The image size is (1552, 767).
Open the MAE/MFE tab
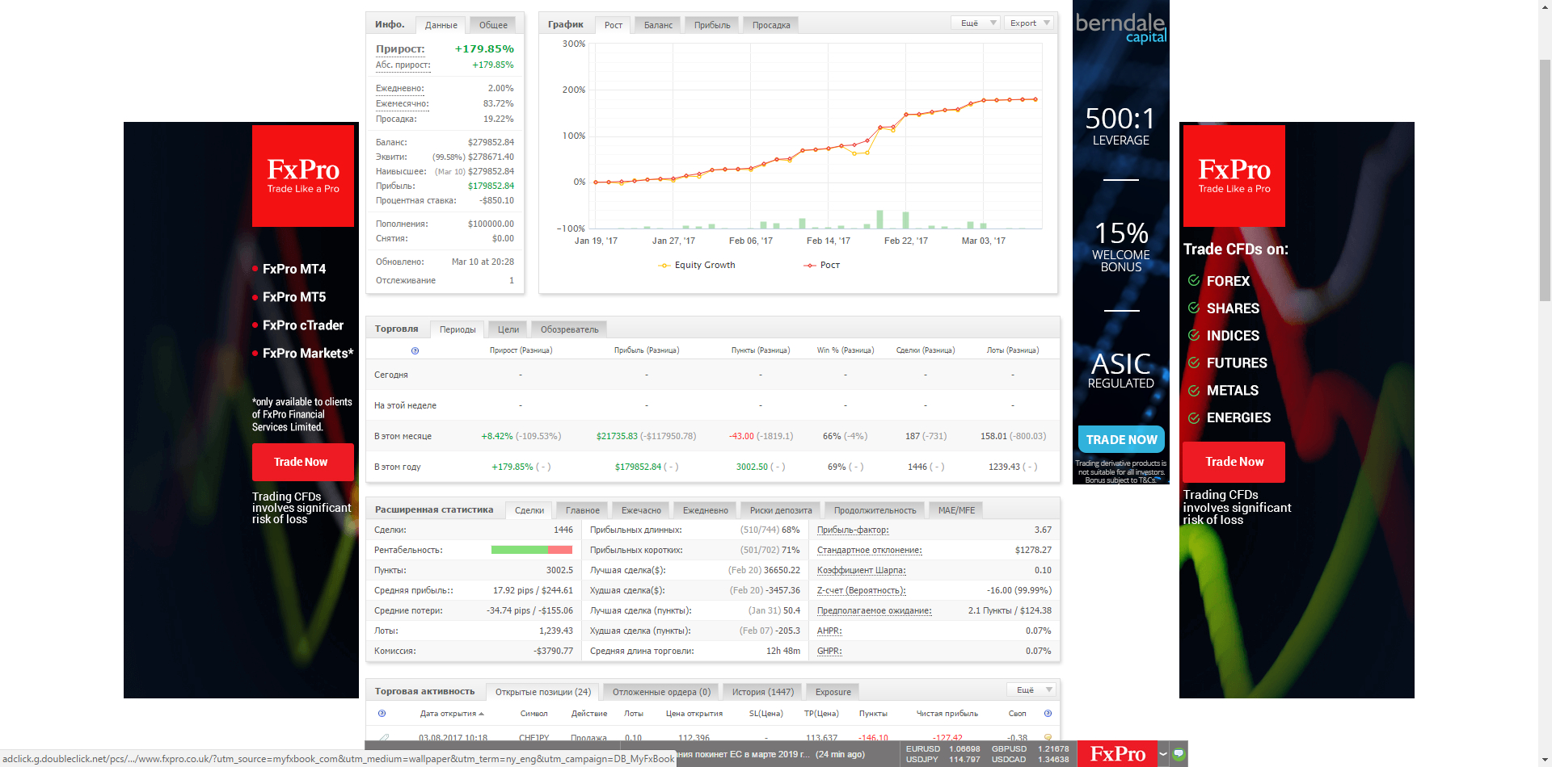[956, 510]
